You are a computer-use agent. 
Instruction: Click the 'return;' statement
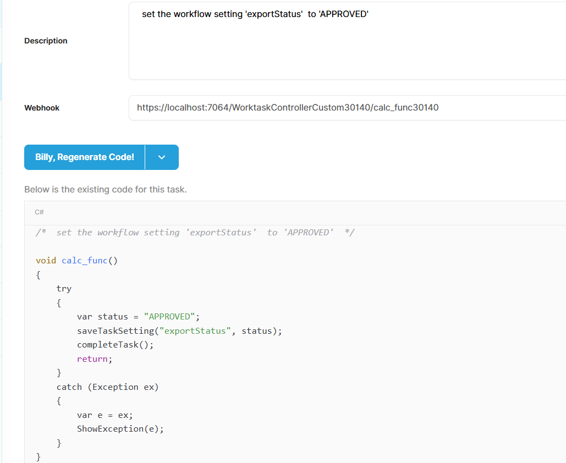pos(95,359)
